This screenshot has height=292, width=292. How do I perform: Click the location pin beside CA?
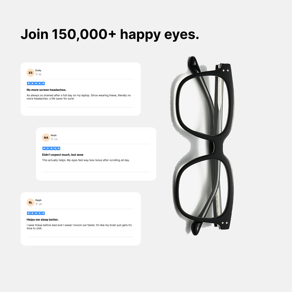(52, 139)
